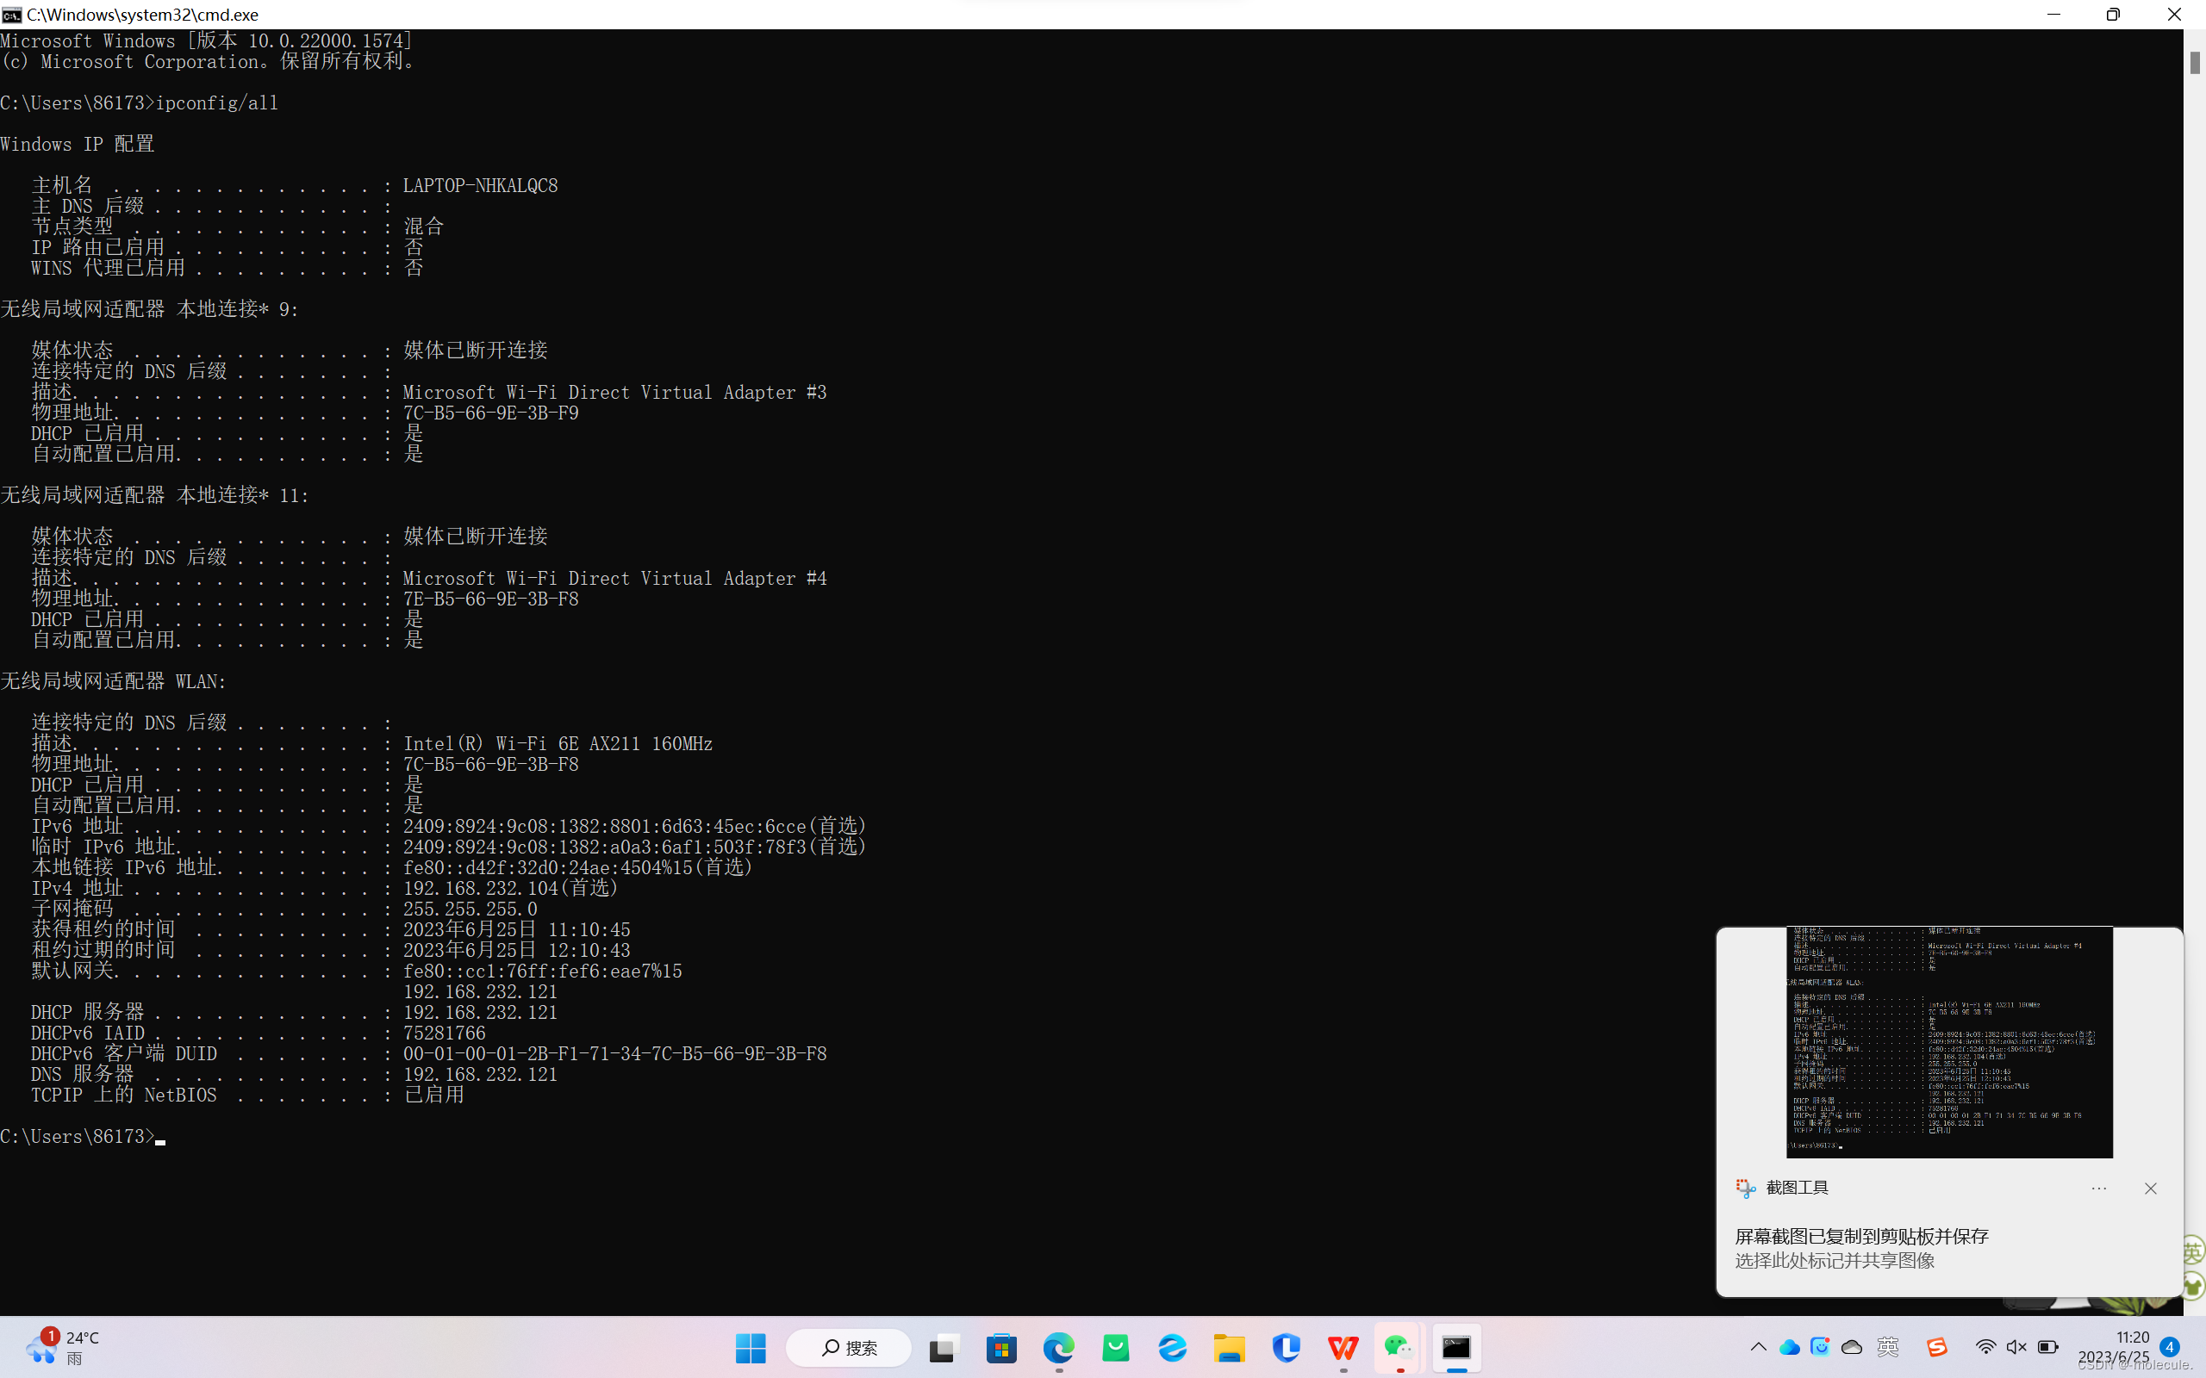Open the gray OneDrive cloud tray icon
This screenshot has height=1378, width=2206.
[x=1851, y=1347]
